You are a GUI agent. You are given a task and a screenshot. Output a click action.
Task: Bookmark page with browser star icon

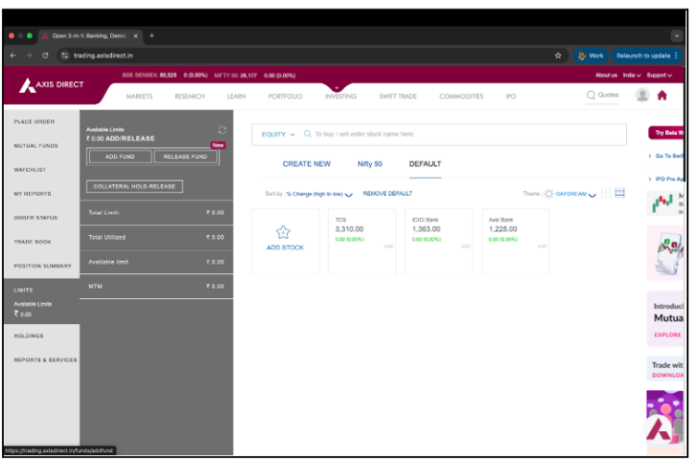pos(558,56)
